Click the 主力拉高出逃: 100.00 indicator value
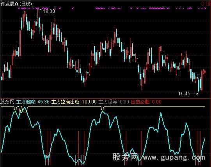The height and width of the screenshot is (167, 211). (x=74, y=102)
